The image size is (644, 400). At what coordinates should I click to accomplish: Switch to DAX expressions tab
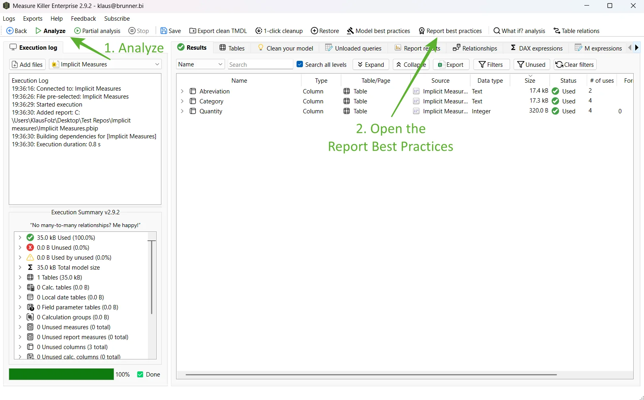(x=537, y=48)
